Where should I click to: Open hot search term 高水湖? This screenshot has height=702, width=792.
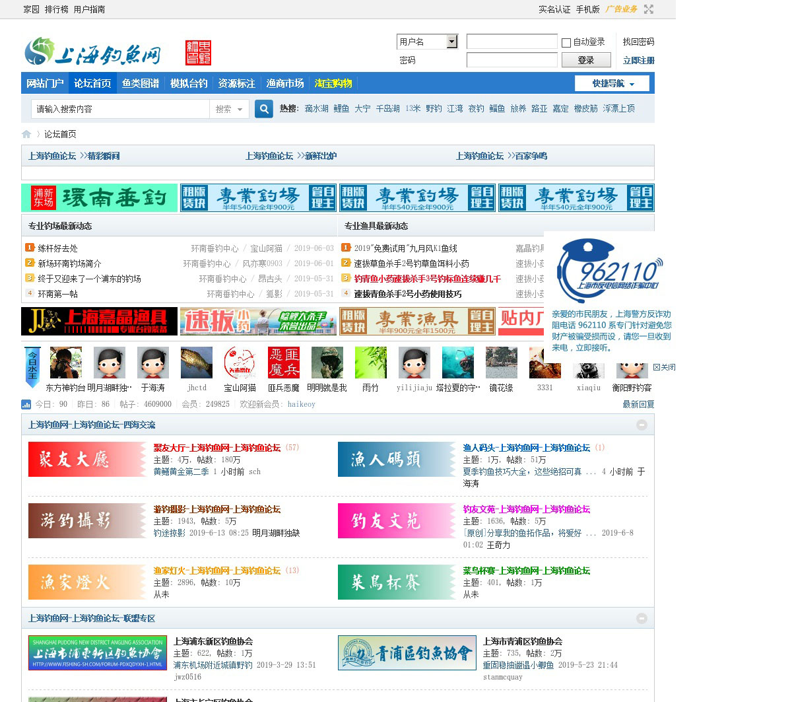pyautogui.click(x=317, y=108)
